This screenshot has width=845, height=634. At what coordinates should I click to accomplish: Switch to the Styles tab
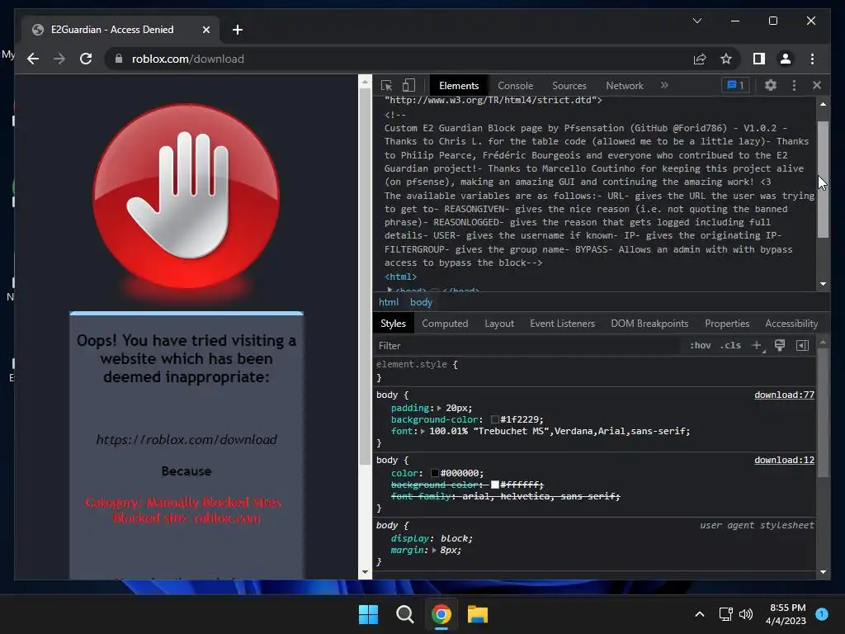tap(393, 324)
